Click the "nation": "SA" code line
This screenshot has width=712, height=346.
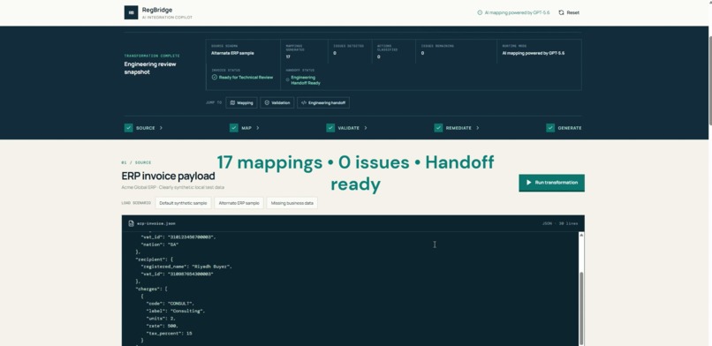point(160,244)
